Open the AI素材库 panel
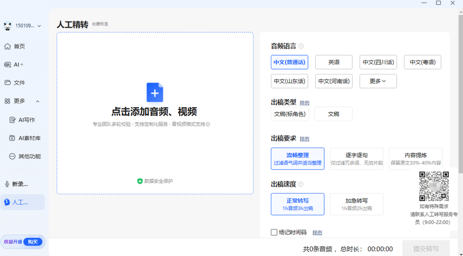The width and height of the screenshot is (463, 256). (x=24, y=138)
